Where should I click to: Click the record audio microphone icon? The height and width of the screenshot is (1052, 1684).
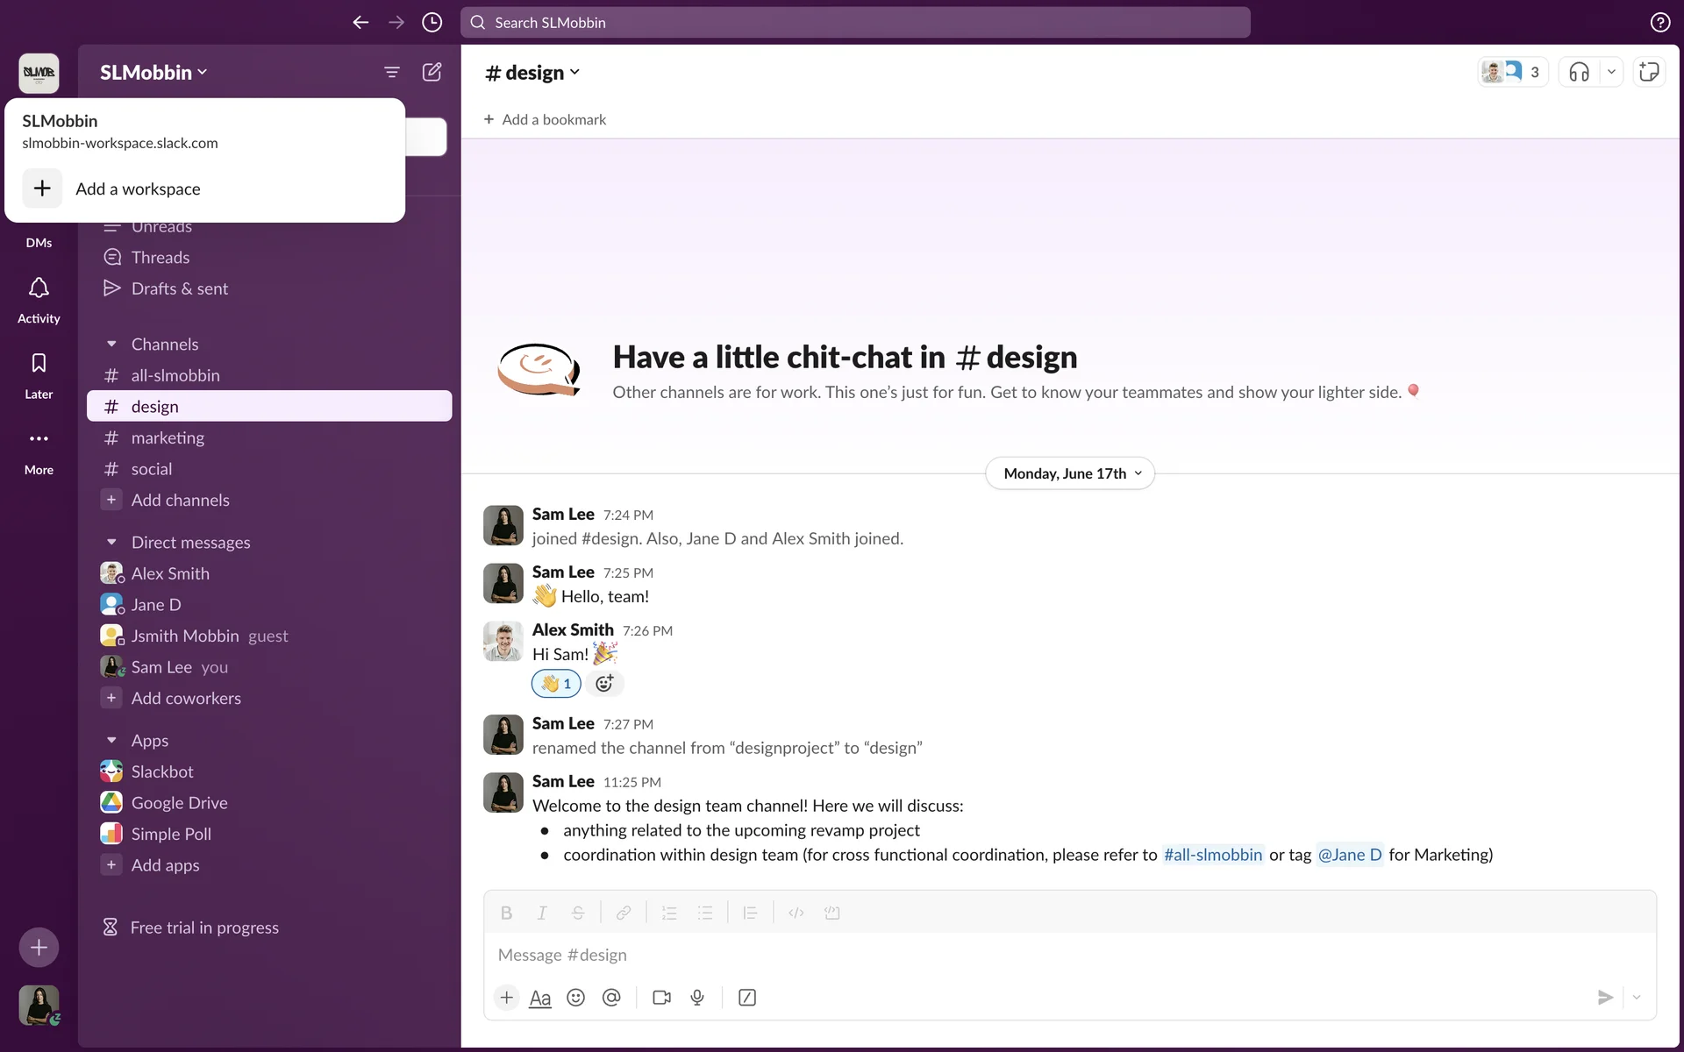(697, 998)
